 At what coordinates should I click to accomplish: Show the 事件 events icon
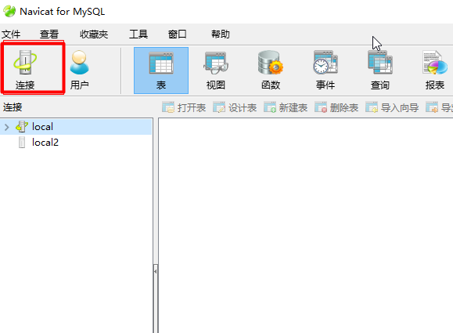[x=325, y=71]
